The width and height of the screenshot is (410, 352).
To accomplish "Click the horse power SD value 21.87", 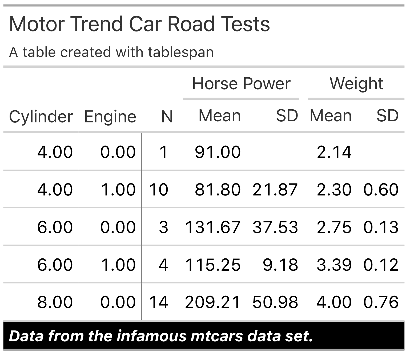I will coord(275,190).
